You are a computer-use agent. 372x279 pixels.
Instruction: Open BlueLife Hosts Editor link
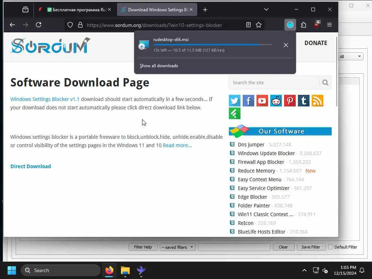[262, 232]
